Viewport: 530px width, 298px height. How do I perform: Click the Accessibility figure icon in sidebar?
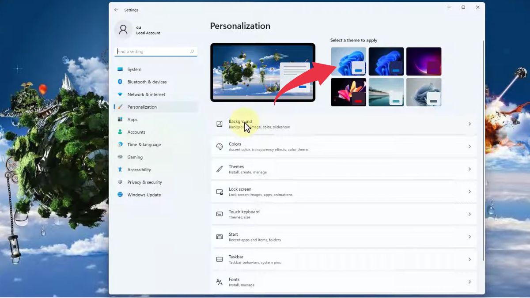tap(120, 170)
